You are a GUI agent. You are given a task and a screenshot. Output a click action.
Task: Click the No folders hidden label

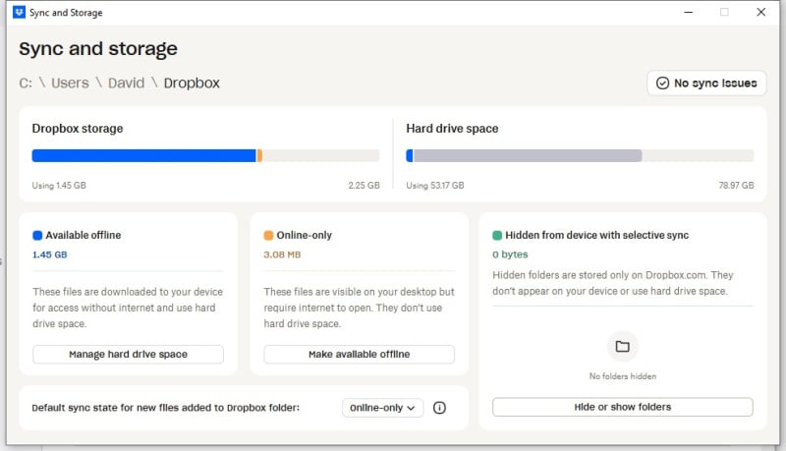622,376
